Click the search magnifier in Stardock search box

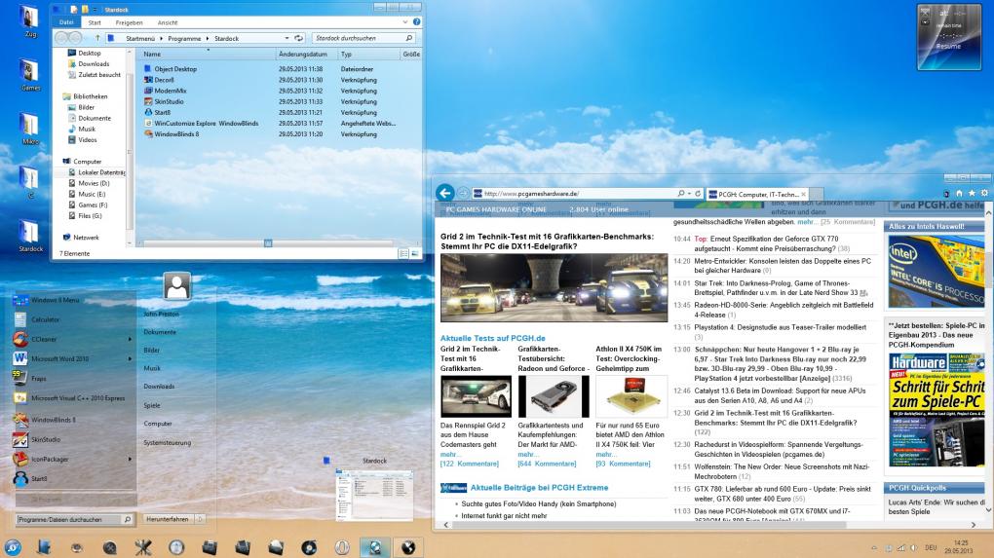(409, 38)
